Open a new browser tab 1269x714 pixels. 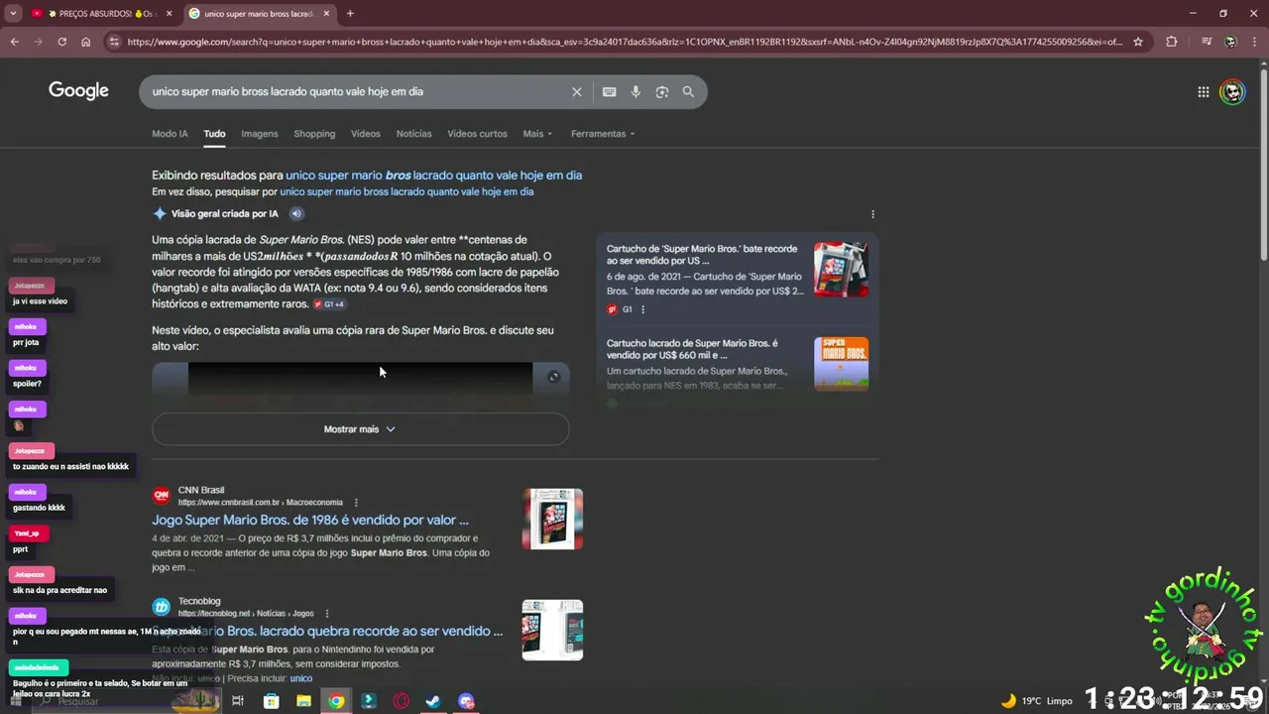[350, 14]
